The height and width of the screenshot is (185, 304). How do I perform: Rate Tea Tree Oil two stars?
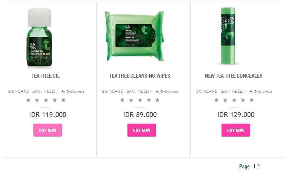click(37, 100)
